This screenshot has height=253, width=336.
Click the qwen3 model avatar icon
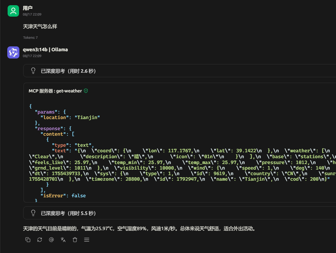tap(13, 52)
